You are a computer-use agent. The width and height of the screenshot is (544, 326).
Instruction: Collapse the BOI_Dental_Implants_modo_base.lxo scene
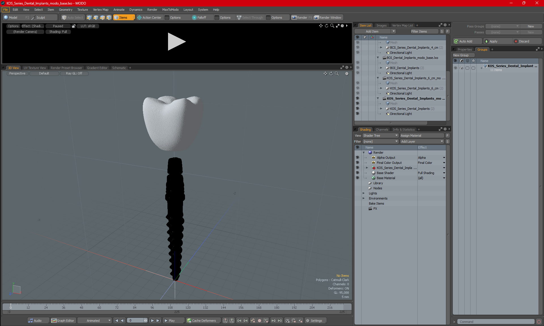click(x=378, y=58)
